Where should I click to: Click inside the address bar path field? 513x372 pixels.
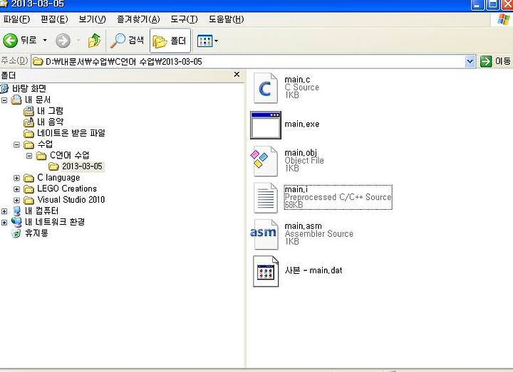249,61
